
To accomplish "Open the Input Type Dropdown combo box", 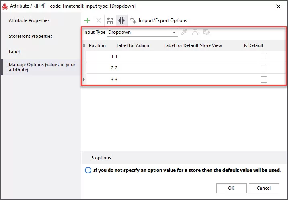I will [x=142, y=32].
